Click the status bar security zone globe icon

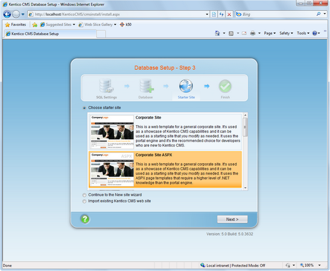click(203, 265)
